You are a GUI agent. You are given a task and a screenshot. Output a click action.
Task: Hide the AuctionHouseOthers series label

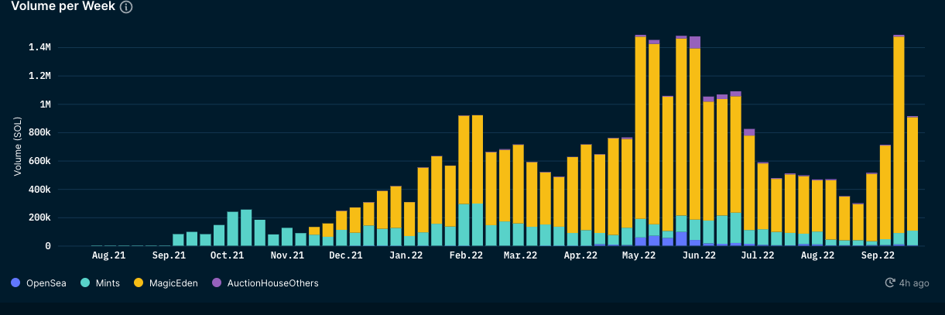(272, 283)
